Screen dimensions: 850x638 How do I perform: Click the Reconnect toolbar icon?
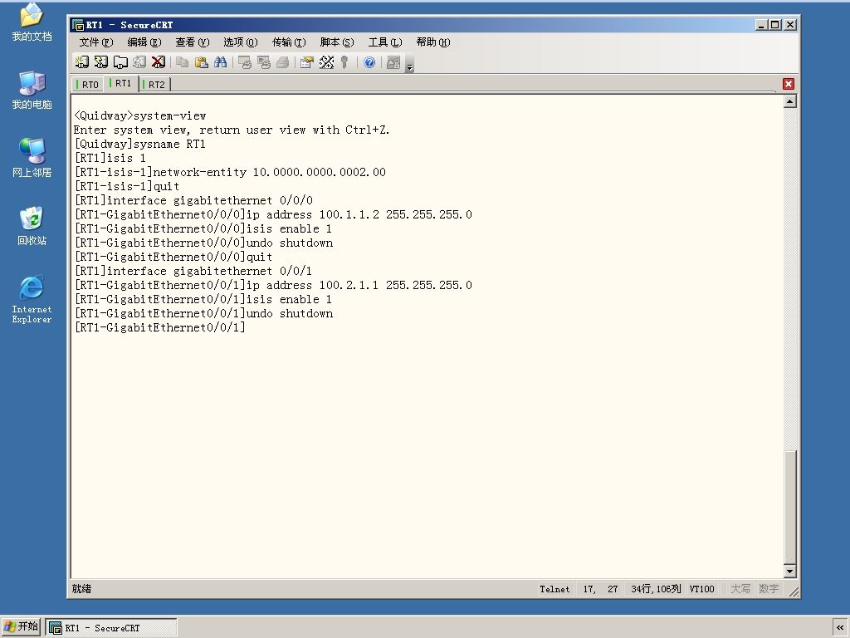(139, 61)
